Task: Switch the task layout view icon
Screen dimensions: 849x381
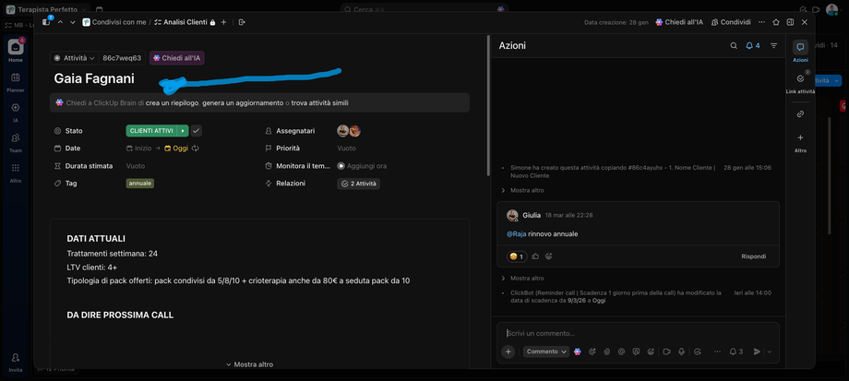Action: pos(790,22)
